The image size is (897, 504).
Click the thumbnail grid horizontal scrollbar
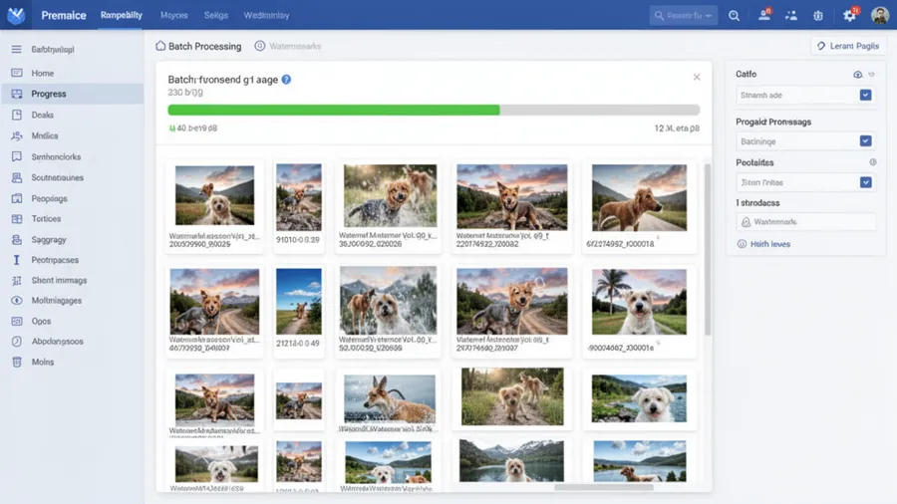pos(604,487)
